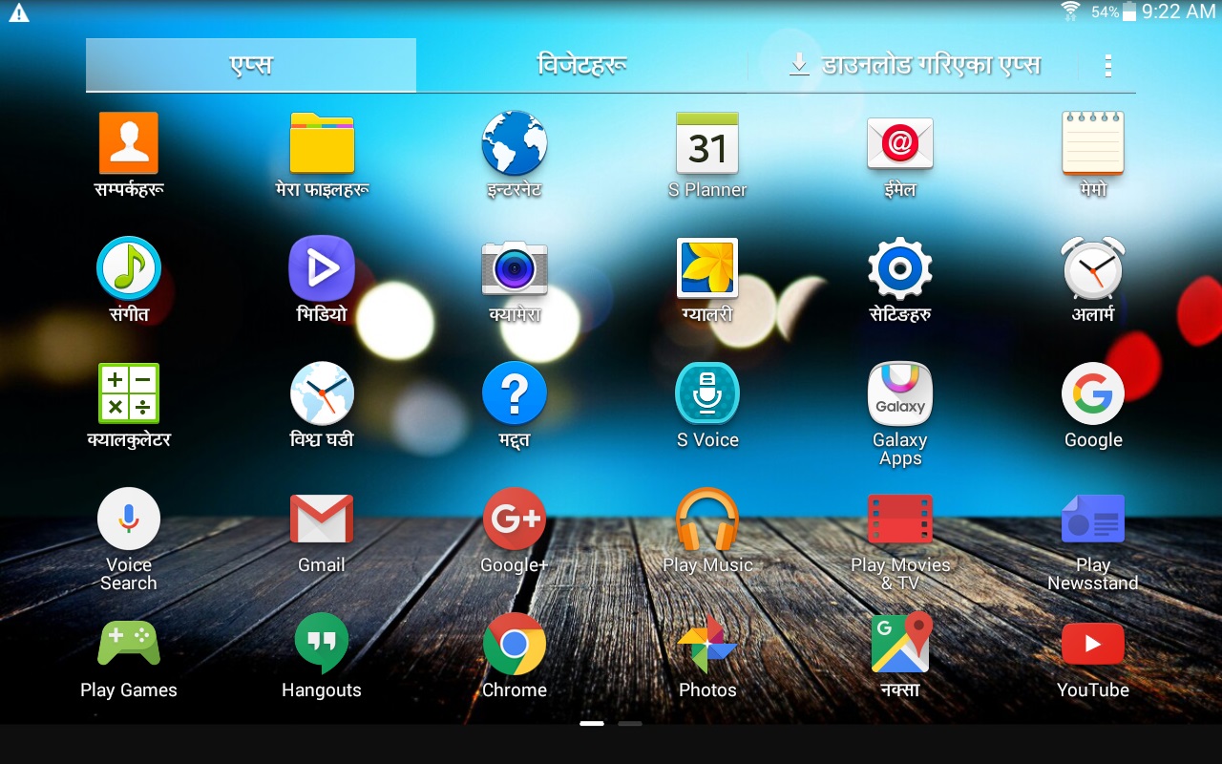Tap the warning icon in the status bar
The width and height of the screenshot is (1222, 764).
(x=19, y=12)
